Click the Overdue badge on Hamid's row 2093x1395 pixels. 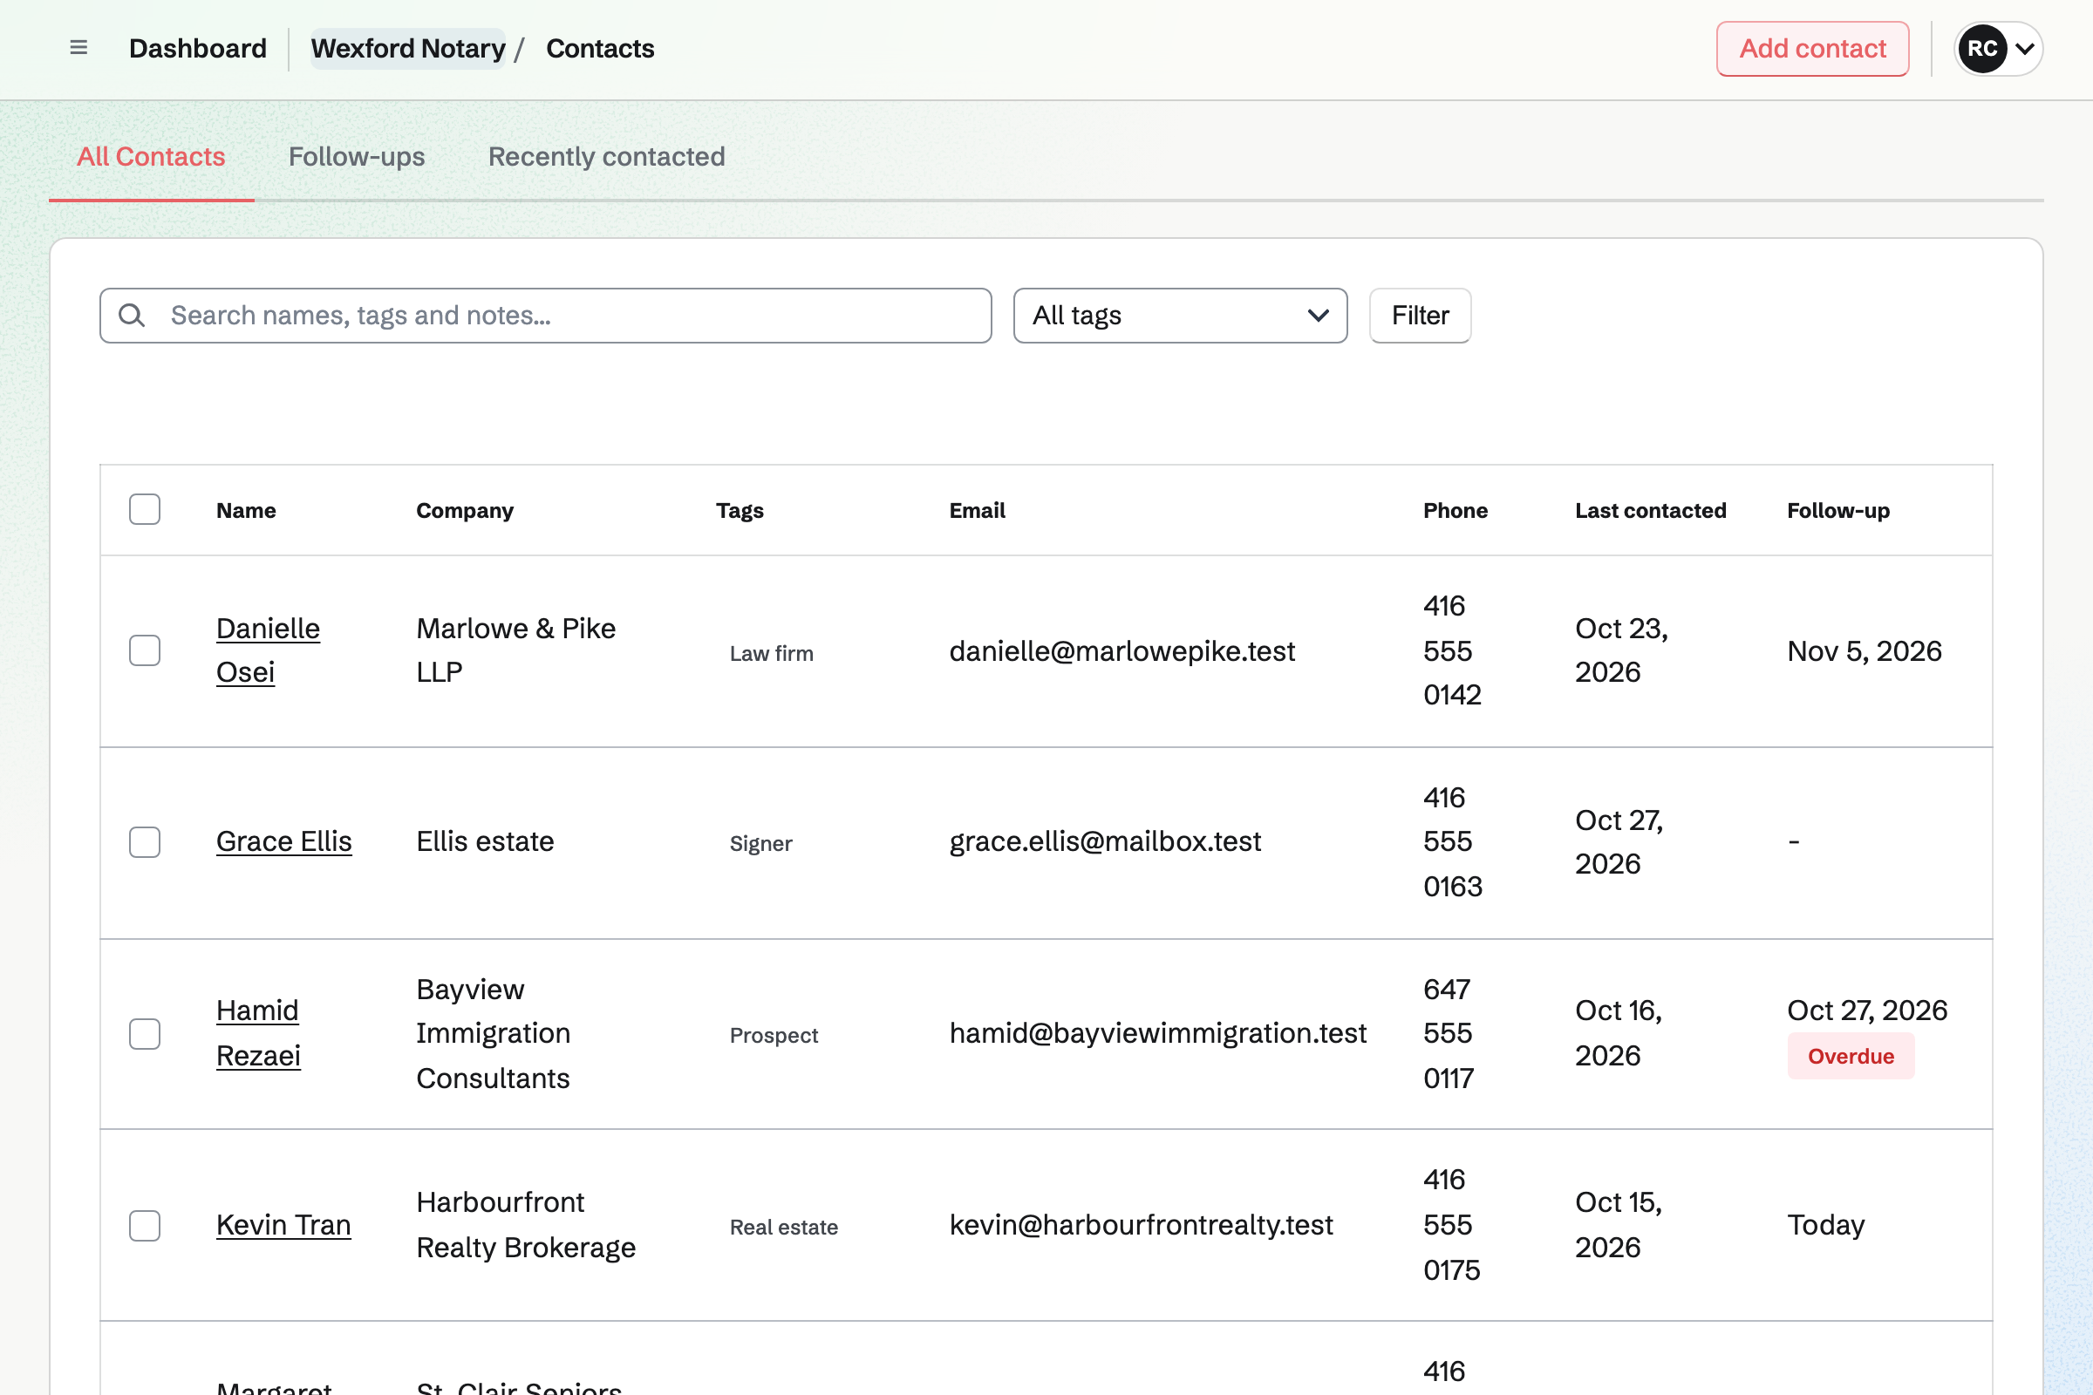coord(1851,1056)
